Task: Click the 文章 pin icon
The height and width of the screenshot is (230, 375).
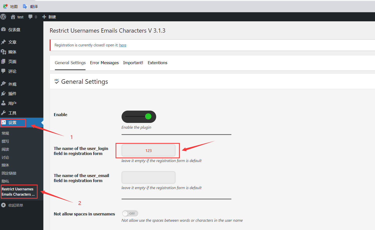Action: click(x=4, y=42)
